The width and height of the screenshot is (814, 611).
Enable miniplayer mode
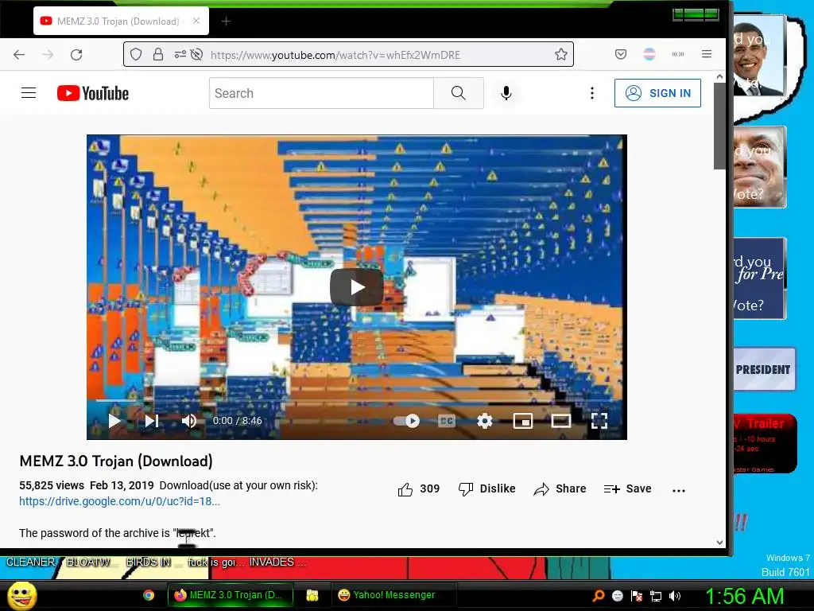tap(523, 421)
